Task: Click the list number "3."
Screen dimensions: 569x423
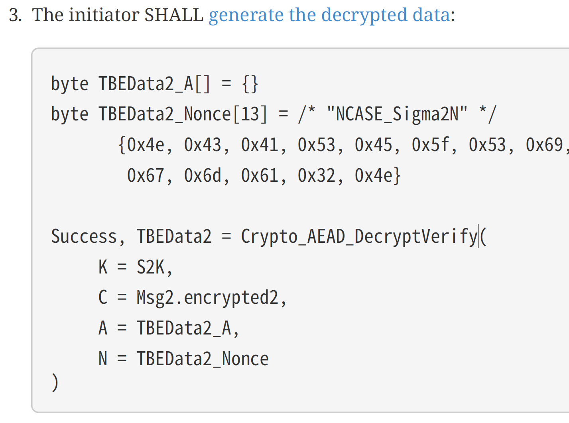Action: coord(14,15)
